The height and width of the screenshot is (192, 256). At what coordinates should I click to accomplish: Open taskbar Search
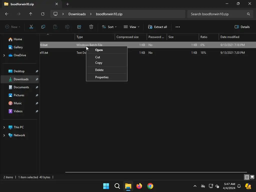click(x=117, y=186)
